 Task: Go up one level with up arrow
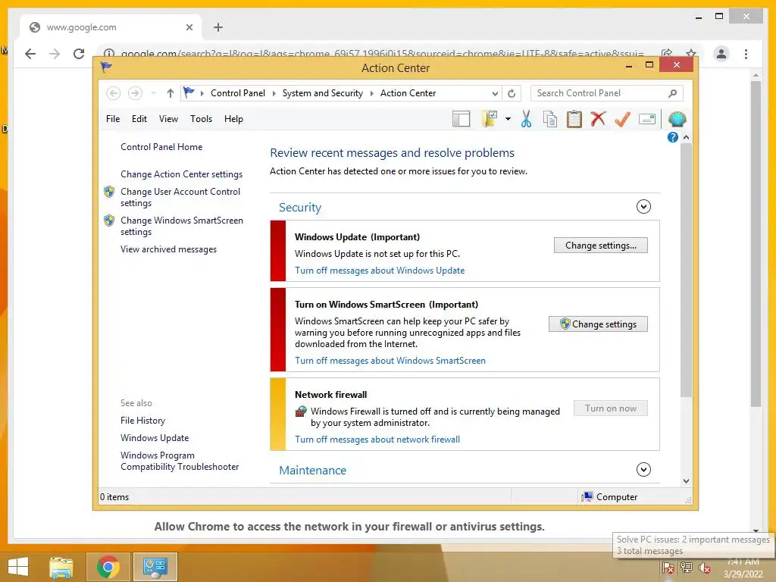pos(171,93)
